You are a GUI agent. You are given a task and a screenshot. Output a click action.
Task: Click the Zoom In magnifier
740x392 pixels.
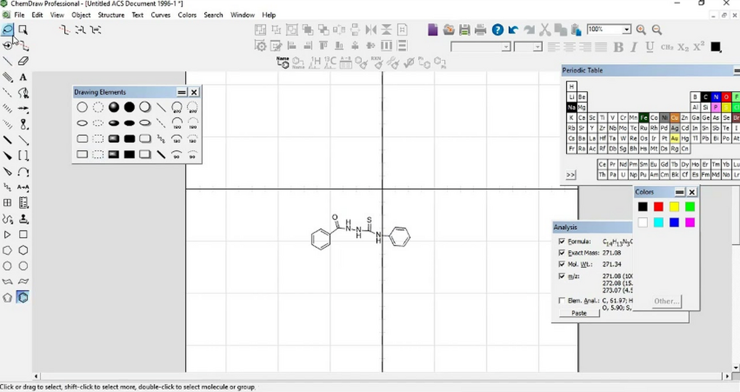pyautogui.click(x=641, y=29)
